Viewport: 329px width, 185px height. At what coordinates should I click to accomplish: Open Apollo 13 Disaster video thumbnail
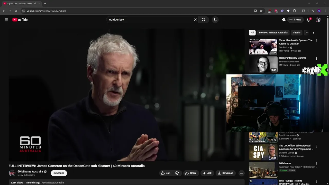263,47
